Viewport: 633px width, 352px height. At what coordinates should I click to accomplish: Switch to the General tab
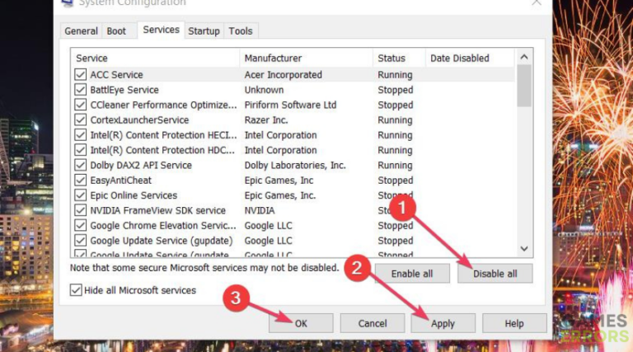(81, 31)
